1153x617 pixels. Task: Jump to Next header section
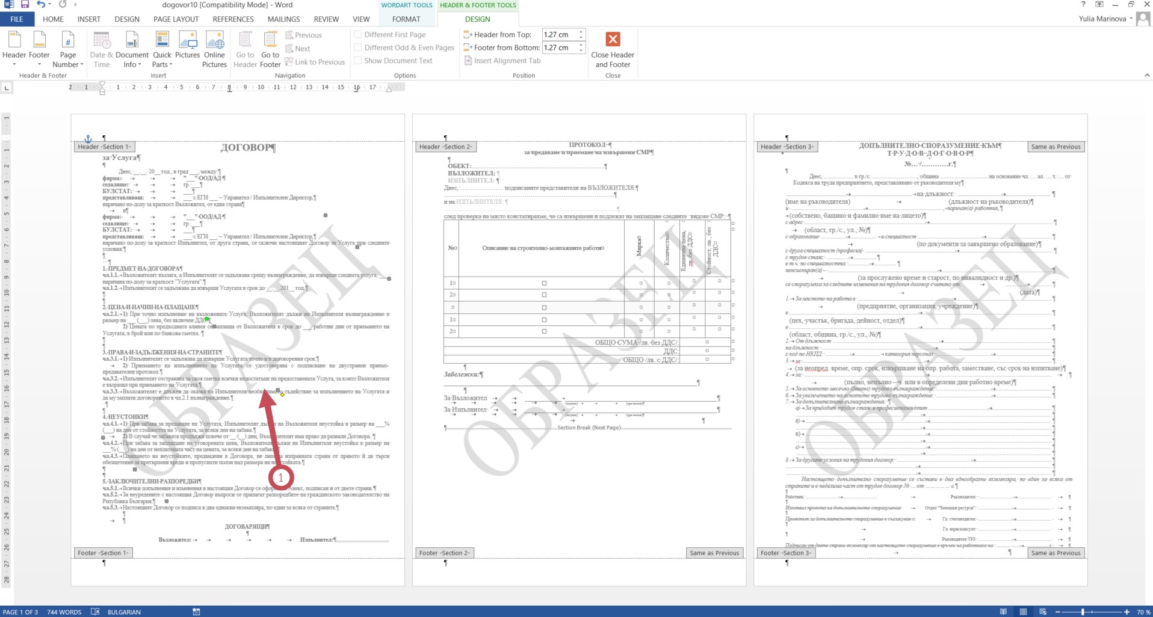pos(298,48)
